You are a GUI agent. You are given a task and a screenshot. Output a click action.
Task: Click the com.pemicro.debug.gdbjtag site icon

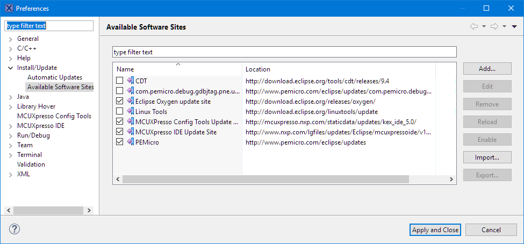click(130, 91)
